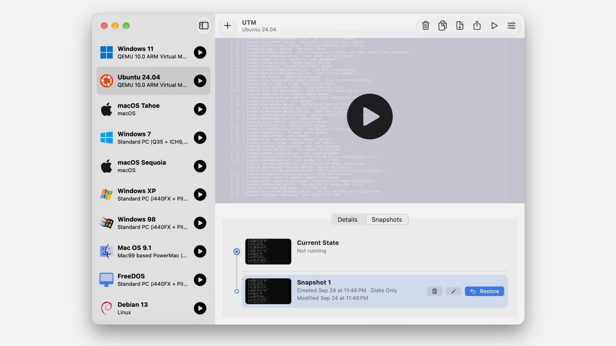The image size is (616, 346).
Task: Start FreeDOS using its play button
Action: tap(200, 280)
